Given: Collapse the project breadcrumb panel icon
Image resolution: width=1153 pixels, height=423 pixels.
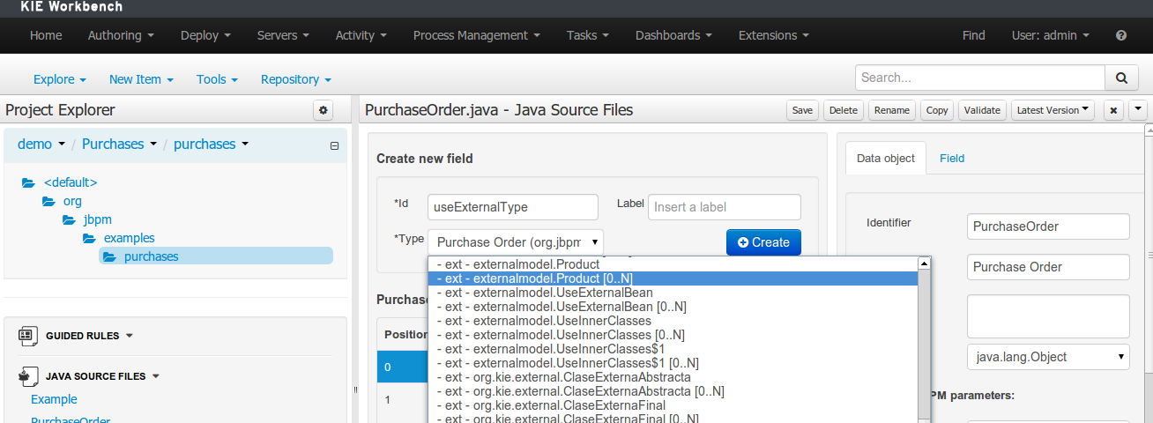Looking at the screenshot, I should click(334, 145).
